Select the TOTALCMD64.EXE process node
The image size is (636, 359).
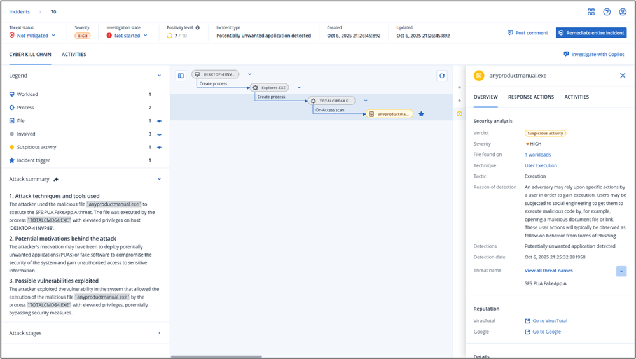(331, 101)
